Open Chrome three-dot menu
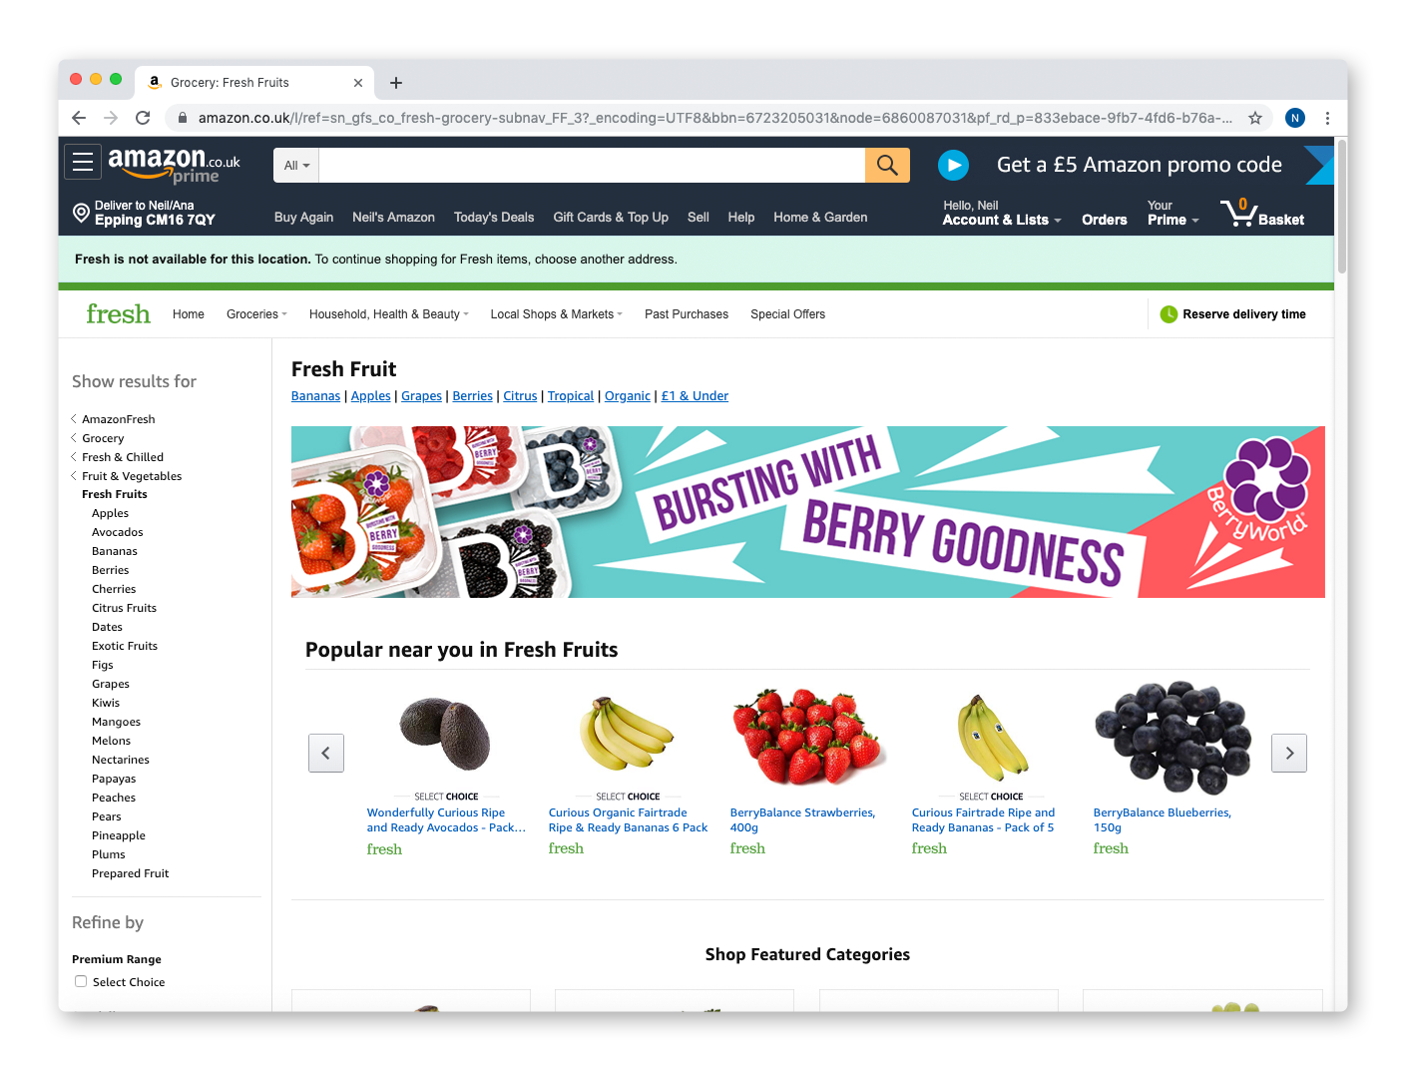The width and height of the screenshot is (1405, 1071). tap(1327, 118)
